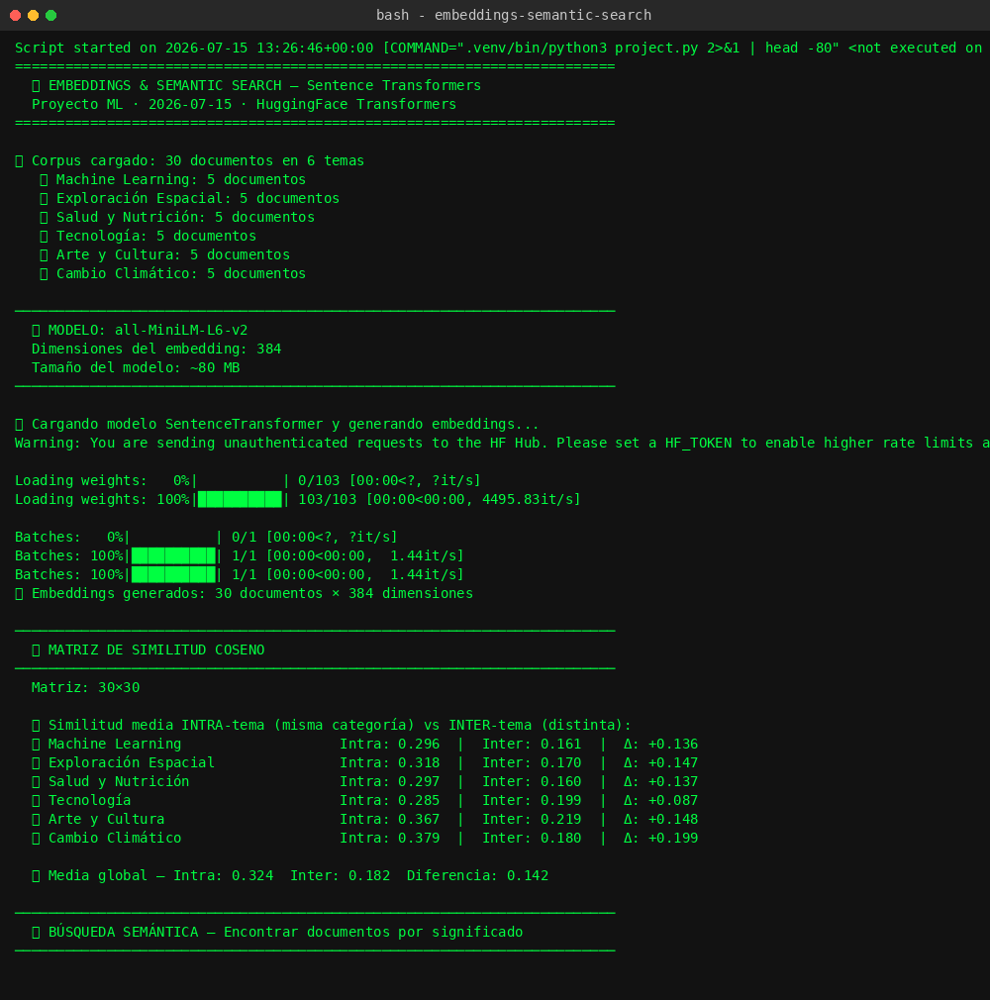The image size is (990, 1000).
Task: Click the icon beside Media global line
Action: (x=36, y=875)
